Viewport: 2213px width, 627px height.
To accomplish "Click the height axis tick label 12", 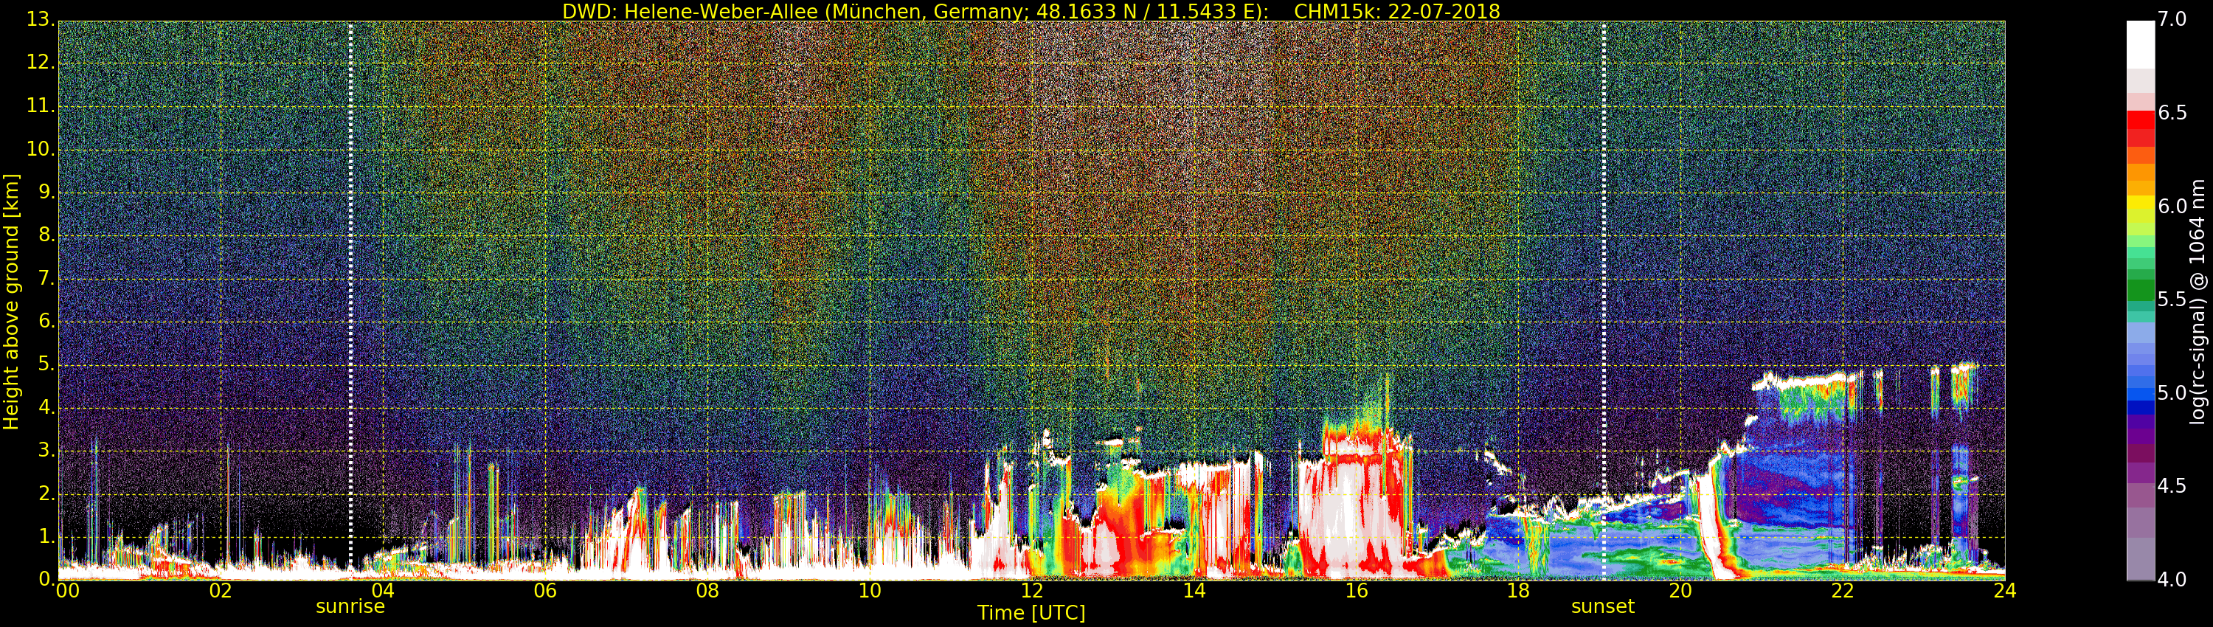I will click(40, 63).
